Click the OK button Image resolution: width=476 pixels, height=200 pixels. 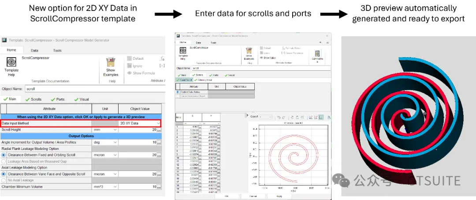(227, 196)
